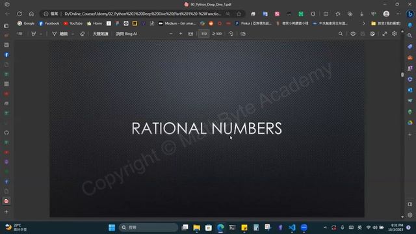The height and width of the screenshot is (234, 416).
Task: Select the PDF draw tool
Action: click(x=60, y=34)
